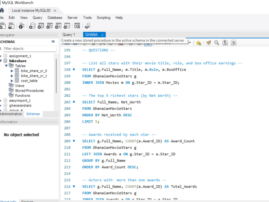Viewport: 269px width, 202px height.
Task: Create a new function icon
Action: point(67,26)
